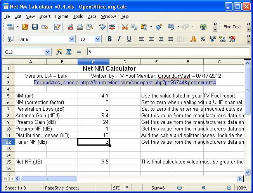
Task: Toggle Bold formatting
Action: [x=109, y=39]
